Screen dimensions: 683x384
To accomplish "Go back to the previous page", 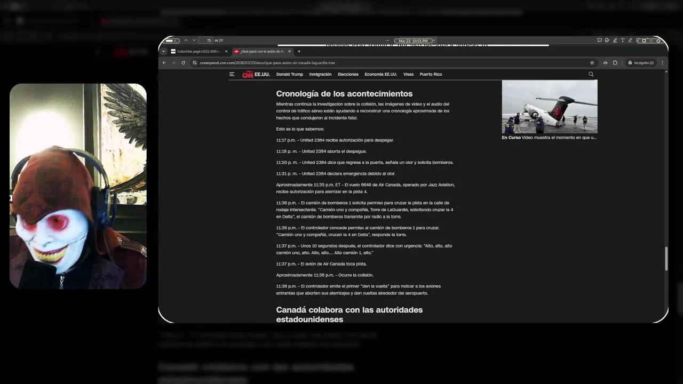I will coord(164,62).
